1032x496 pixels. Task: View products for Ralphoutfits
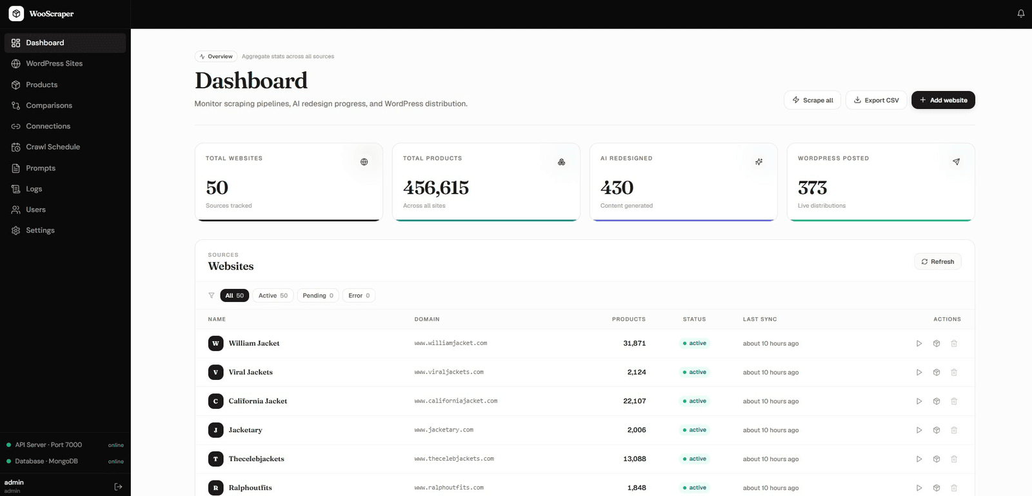(937, 488)
